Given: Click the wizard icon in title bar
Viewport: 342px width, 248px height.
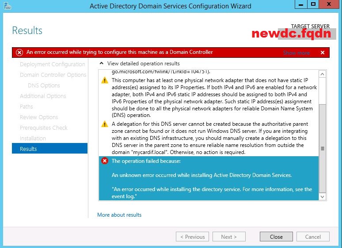Looking at the screenshot, I should tap(6, 6).
